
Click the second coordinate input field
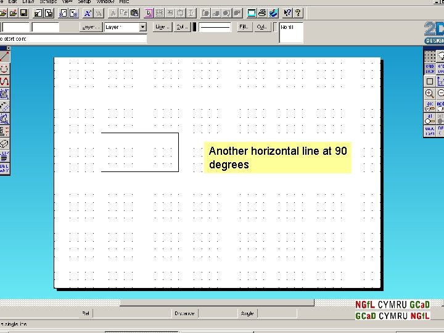(x=46, y=28)
